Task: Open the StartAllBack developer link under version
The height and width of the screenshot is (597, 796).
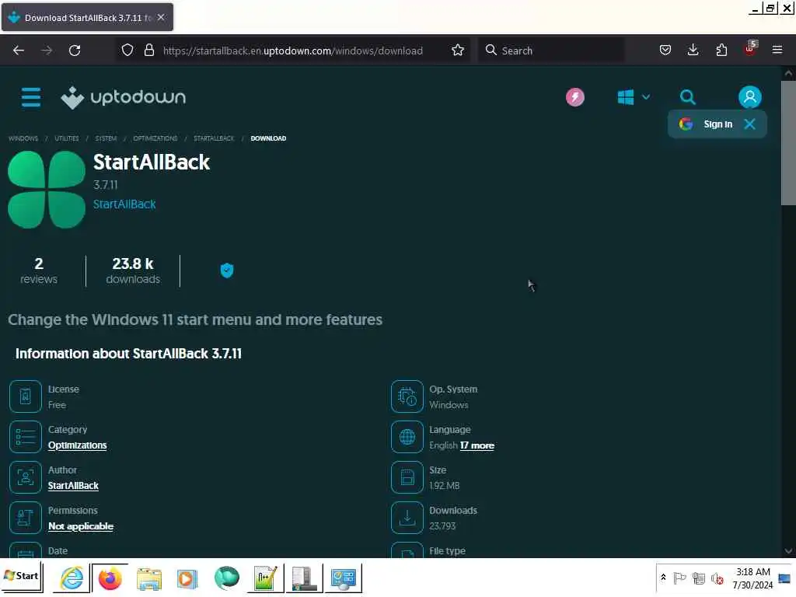Action: click(124, 204)
